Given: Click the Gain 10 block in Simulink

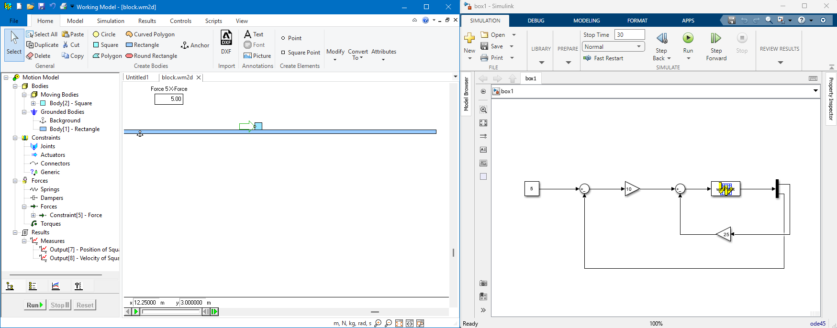Looking at the screenshot, I should click(x=631, y=189).
